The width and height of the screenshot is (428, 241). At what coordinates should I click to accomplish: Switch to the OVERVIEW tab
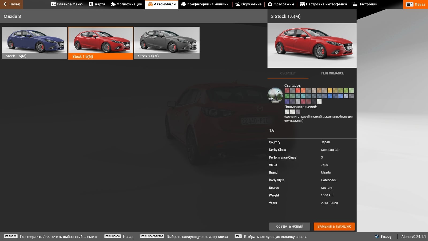coord(288,73)
